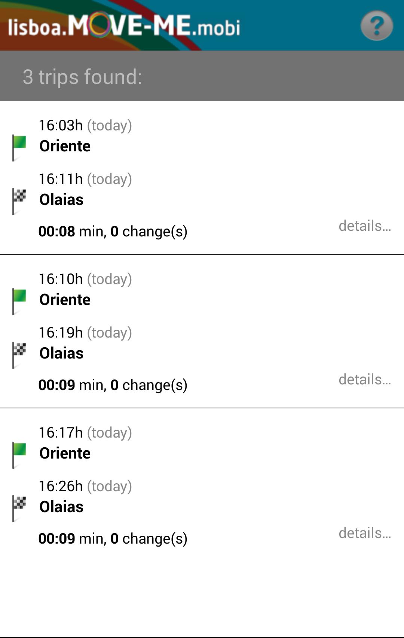Viewport: 404px width, 638px height.
Task: Select Oriente departure at 16:03h
Action: point(65,146)
